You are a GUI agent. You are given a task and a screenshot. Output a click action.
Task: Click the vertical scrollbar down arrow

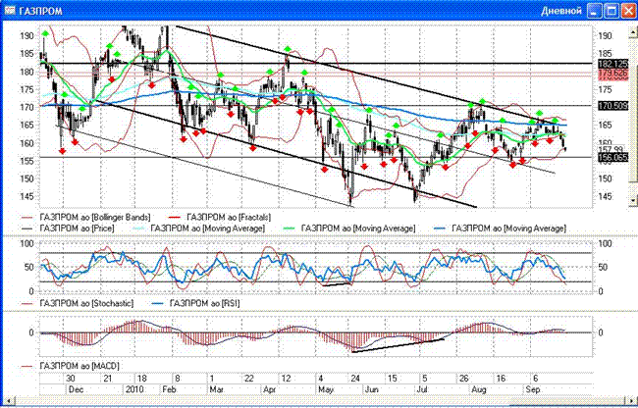[633, 200]
